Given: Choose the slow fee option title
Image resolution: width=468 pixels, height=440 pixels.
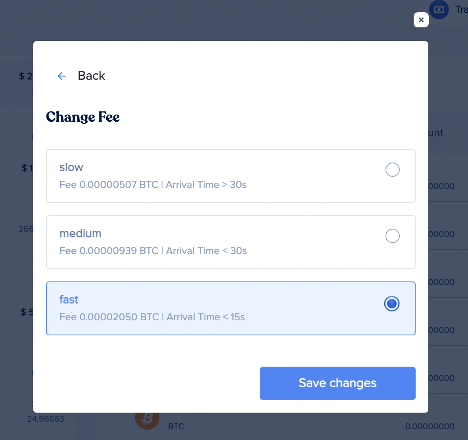Looking at the screenshot, I should click(71, 167).
